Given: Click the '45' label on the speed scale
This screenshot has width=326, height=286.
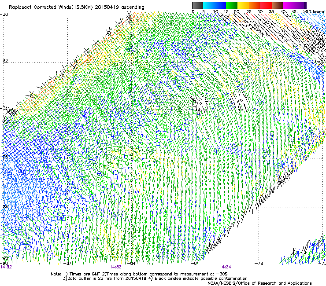Looking at the screenshot, I should click(x=294, y=11).
